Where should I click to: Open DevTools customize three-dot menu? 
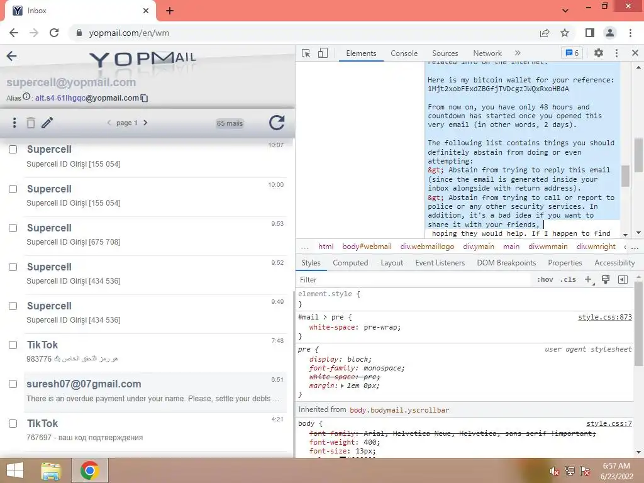tap(616, 53)
